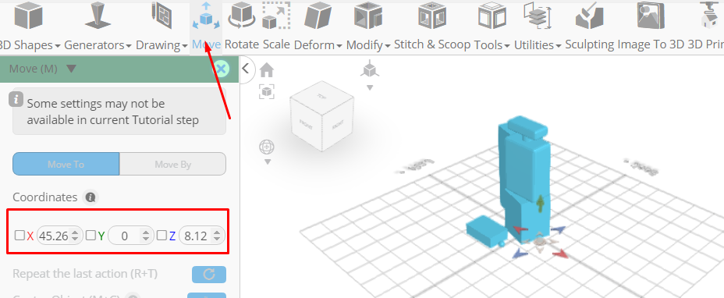The height and width of the screenshot is (298, 724).
Task: Open the Utilities menu
Action: 538,44
